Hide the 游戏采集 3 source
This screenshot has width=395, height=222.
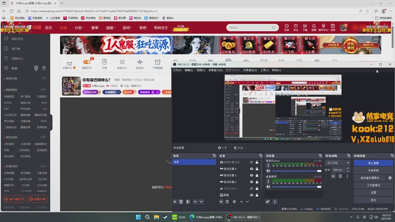(251, 176)
